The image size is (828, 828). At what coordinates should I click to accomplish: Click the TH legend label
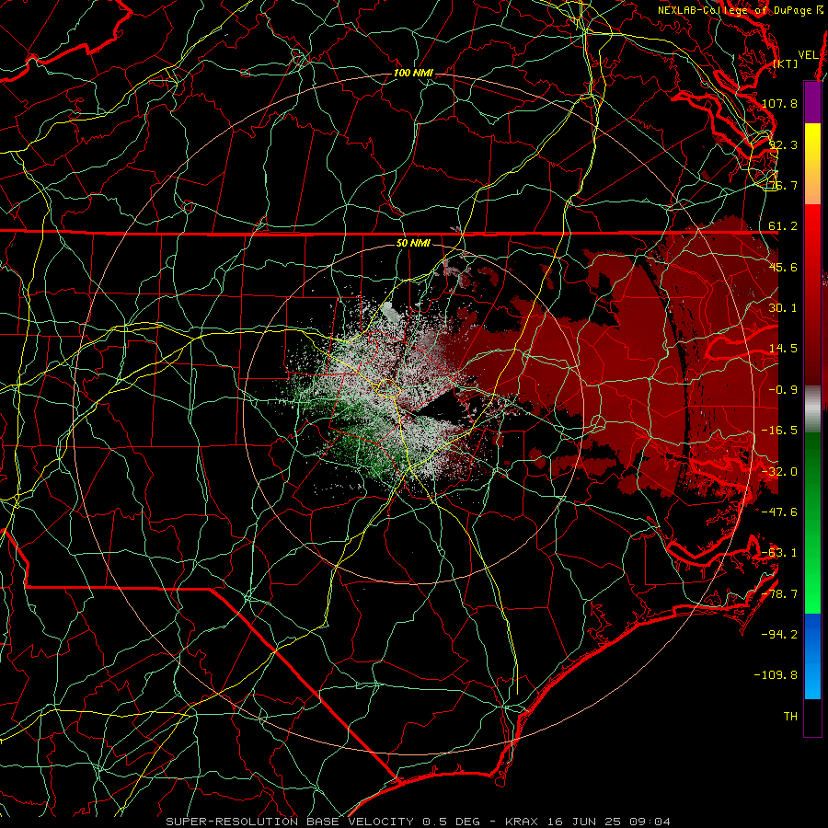click(x=790, y=717)
